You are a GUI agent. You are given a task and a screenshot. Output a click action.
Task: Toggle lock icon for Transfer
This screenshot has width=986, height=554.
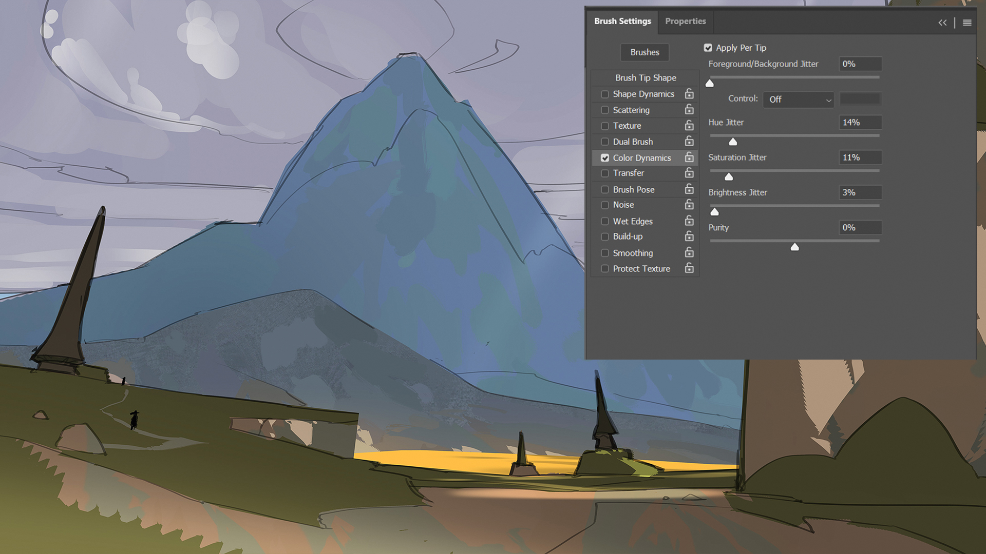(x=689, y=173)
